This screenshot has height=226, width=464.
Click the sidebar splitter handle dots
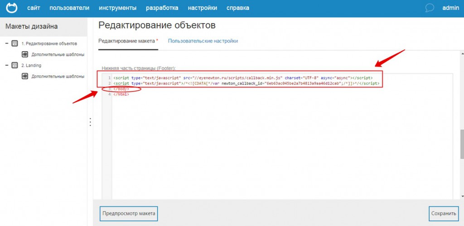coord(90,122)
